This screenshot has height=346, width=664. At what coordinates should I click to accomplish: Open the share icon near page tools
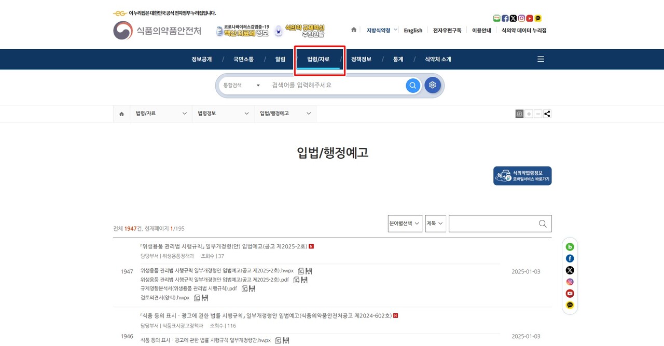547,114
